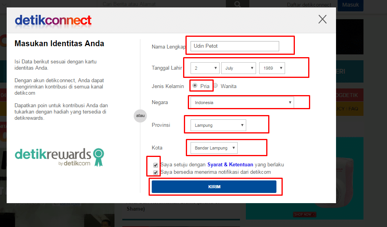Click the search magnifier icon in background page

point(238,4)
